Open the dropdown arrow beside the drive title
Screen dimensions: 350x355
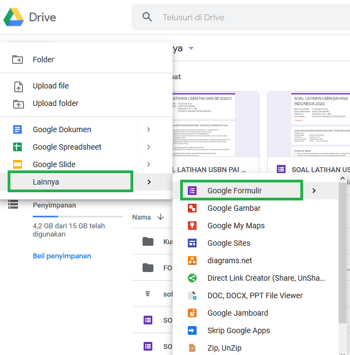(191, 48)
